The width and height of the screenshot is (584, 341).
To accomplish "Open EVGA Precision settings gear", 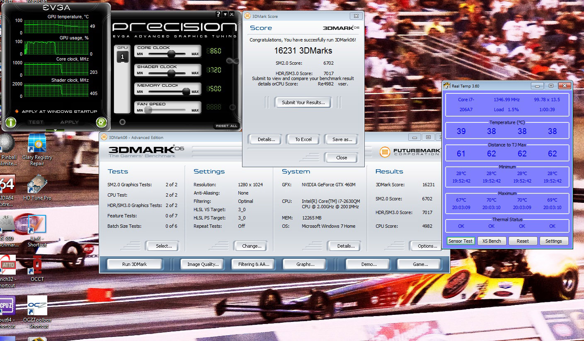I will pyautogui.click(x=101, y=122).
